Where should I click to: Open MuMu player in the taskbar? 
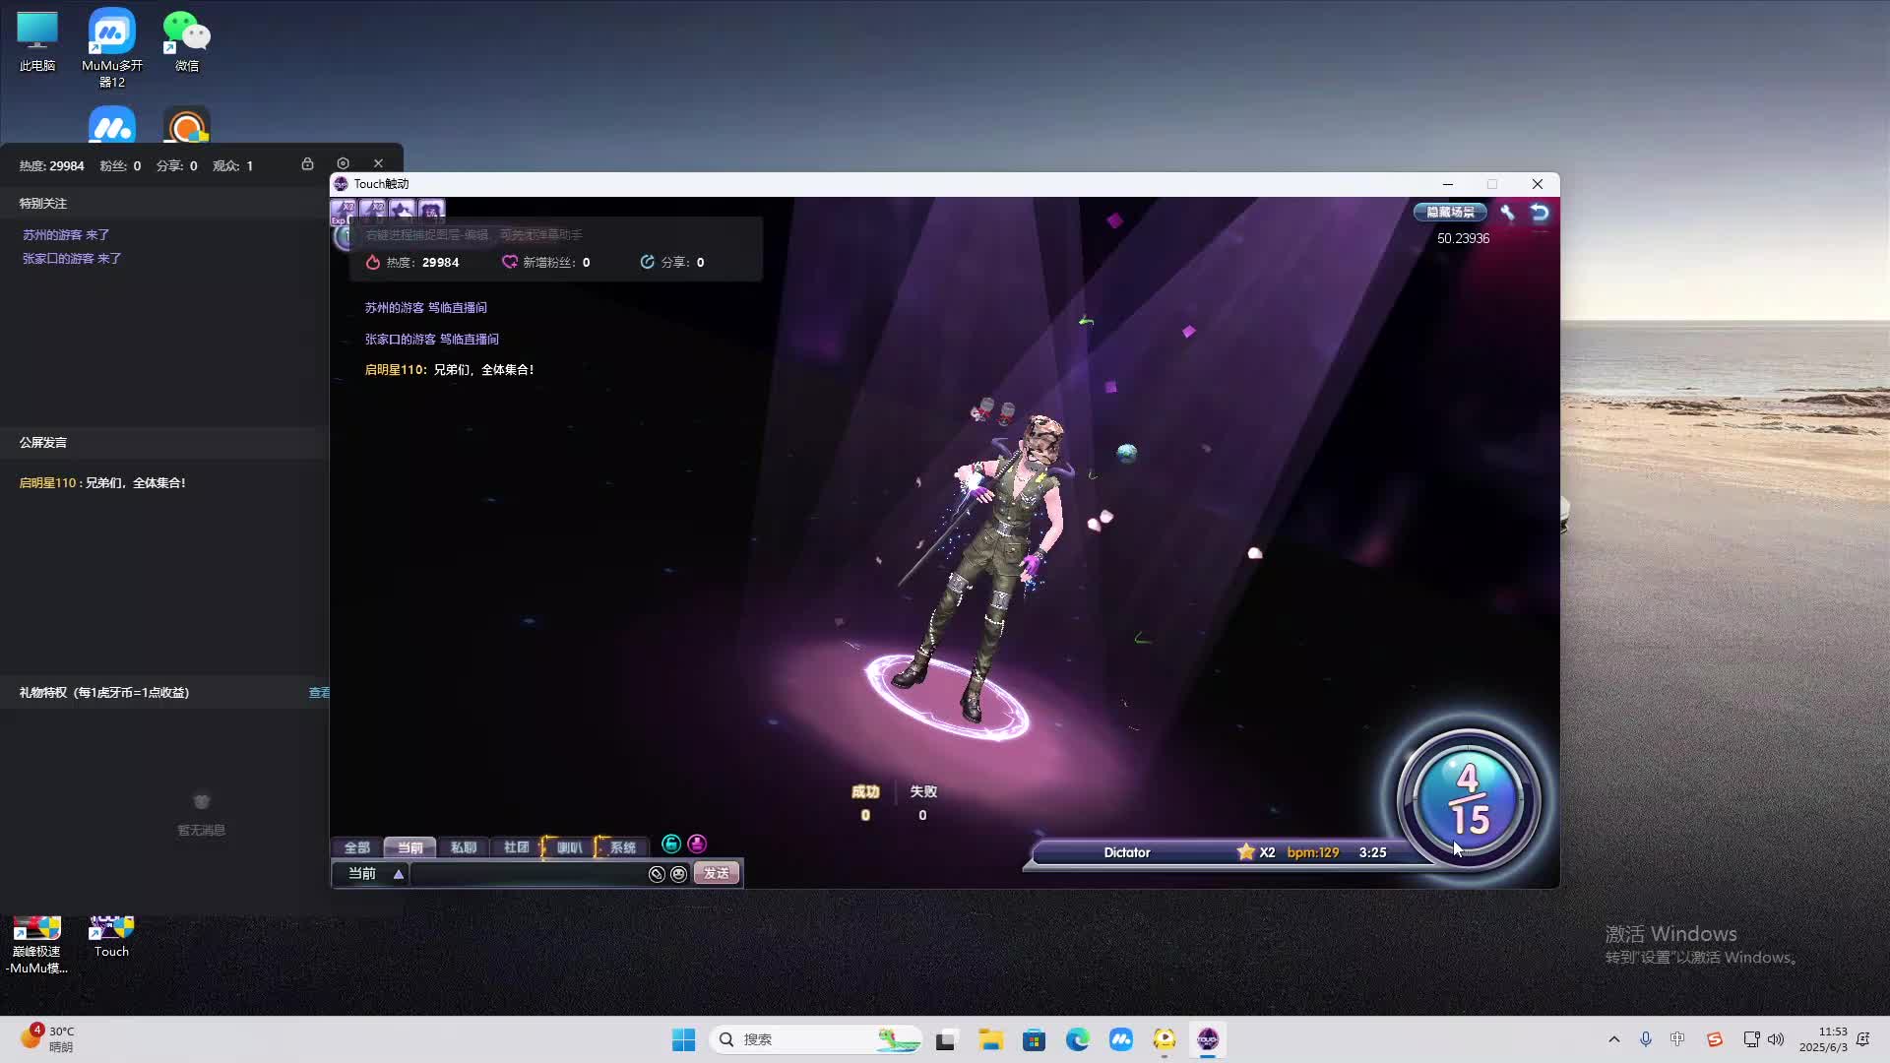click(1121, 1039)
